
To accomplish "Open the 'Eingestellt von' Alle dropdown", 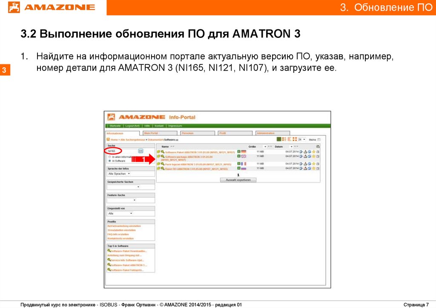I will tap(120, 213).
